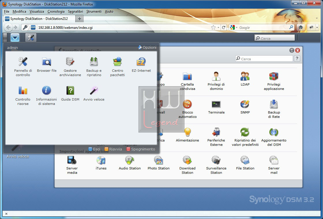Click Opzioni in the main menu
Image resolution: width=323 pixels, height=219 pixels.
[147, 47]
